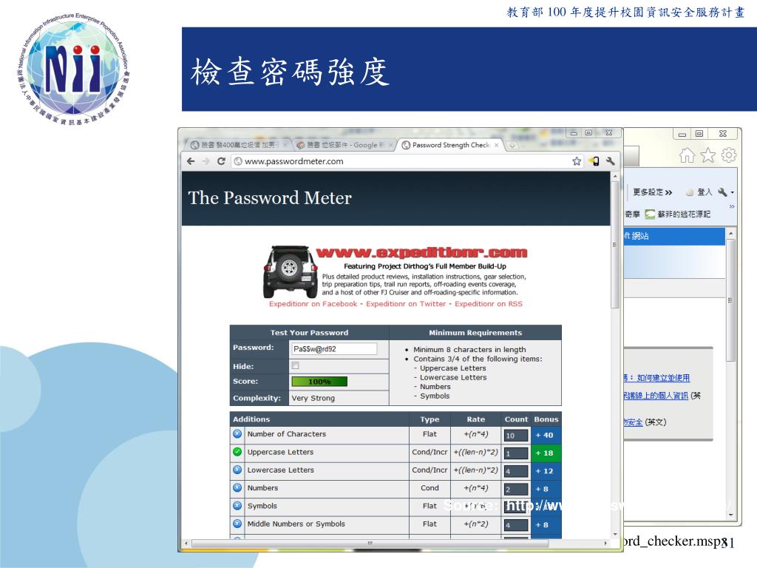Image resolution: width=757 pixels, height=568 pixels.
Task: Click the Password input field
Action: pos(334,349)
